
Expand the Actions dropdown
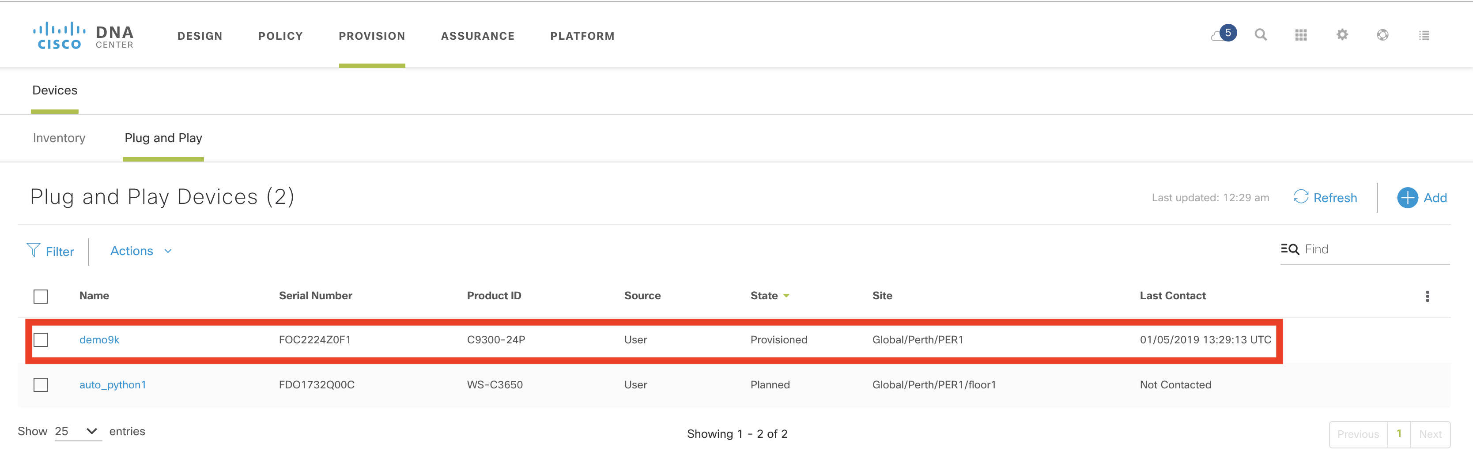tap(141, 251)
